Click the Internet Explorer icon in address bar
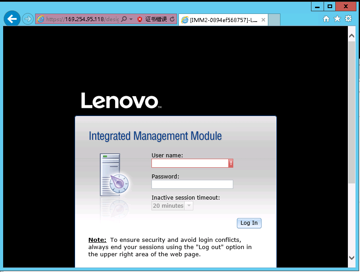The image size is (360, 272). [40, 19]
